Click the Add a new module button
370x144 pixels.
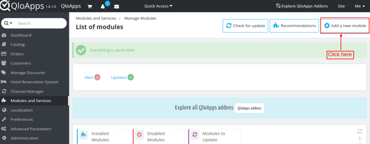point(345,26)
